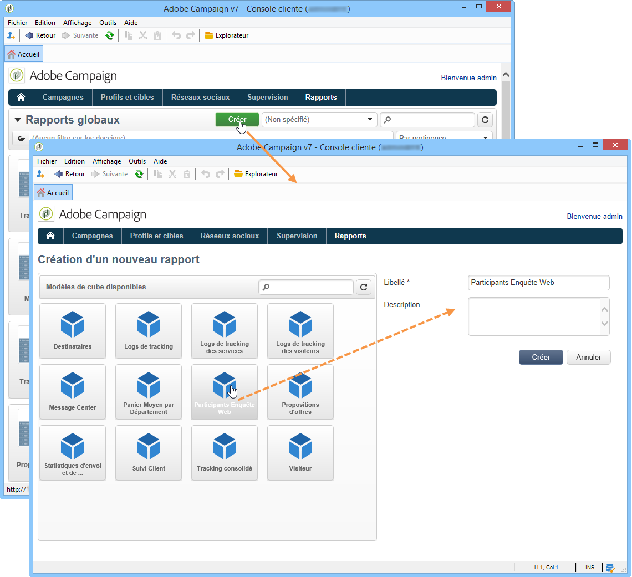Click Bienvenue admin link in back window
This screenshot has width=632, height=577.
point(469,78)
